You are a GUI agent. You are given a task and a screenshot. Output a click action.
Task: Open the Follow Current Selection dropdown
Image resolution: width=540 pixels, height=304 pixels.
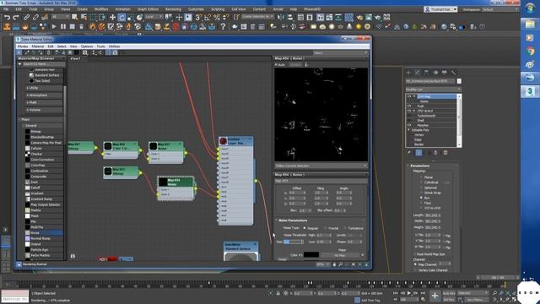321,166
